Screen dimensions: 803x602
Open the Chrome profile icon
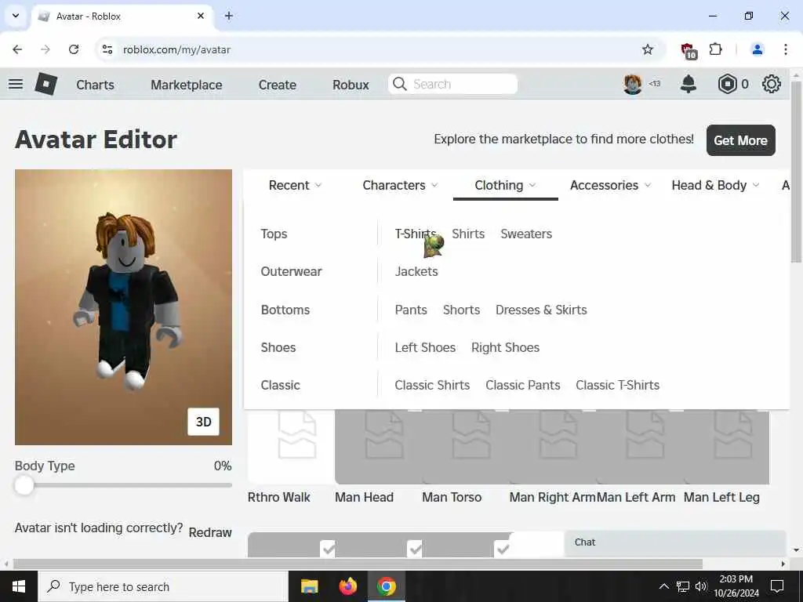click(757, 49)
